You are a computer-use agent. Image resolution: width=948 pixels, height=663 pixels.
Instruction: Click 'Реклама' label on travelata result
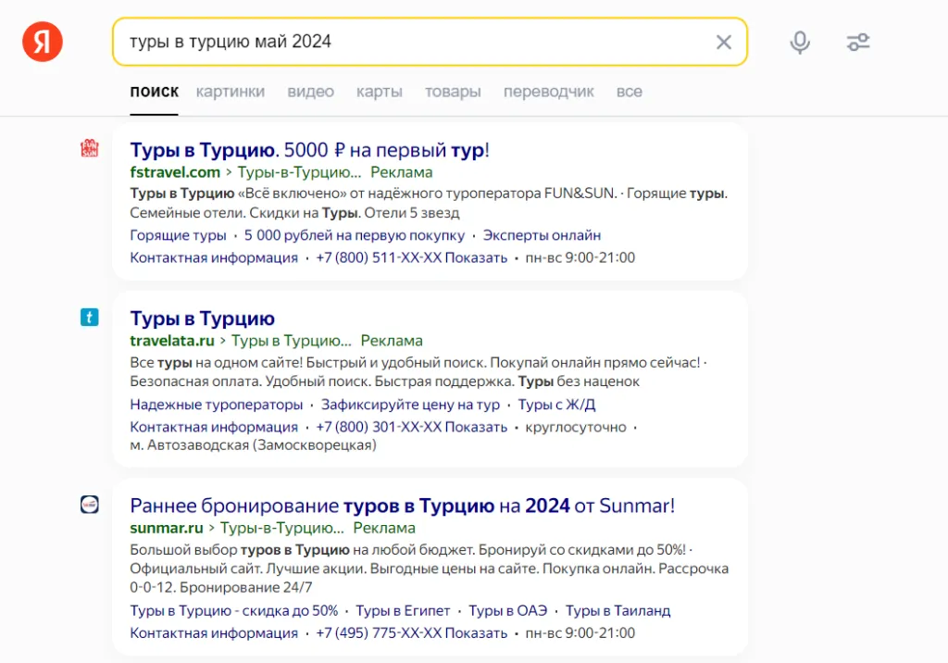pos(392,341)
